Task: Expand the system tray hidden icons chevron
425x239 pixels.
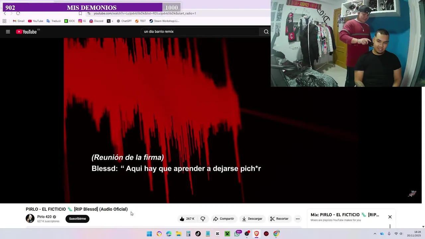Action: [375, 234]
